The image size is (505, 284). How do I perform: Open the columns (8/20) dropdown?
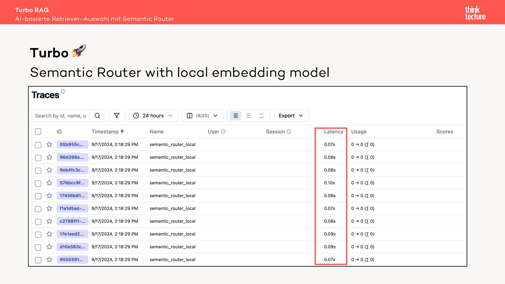pos(202,116)
